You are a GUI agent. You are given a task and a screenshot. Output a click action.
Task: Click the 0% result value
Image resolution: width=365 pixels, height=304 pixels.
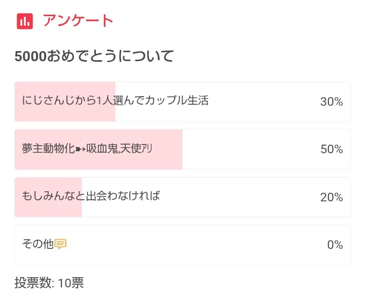click(335, 245)
